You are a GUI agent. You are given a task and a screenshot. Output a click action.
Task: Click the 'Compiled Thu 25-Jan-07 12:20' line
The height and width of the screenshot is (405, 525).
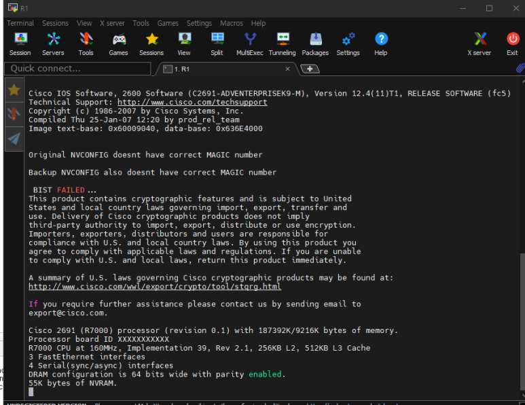coord(134,120)
